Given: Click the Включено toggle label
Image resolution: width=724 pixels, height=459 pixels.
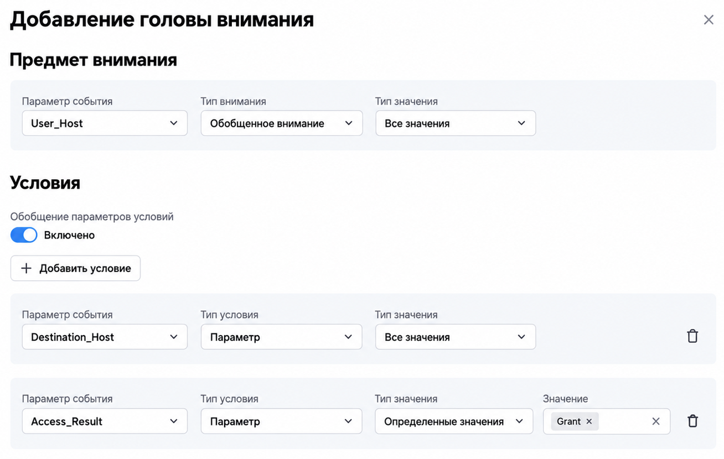Looking at the screenshot, I should [69, 235].
